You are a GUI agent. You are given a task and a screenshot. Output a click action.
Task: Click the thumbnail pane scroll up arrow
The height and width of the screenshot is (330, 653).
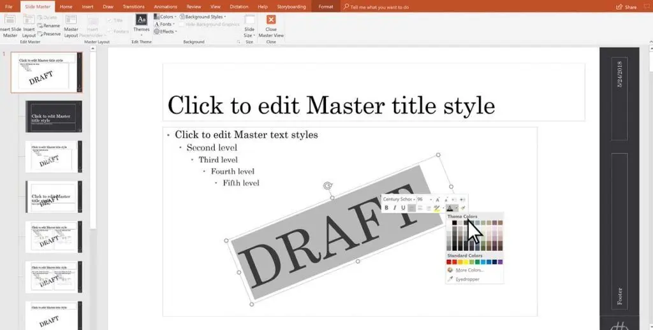coord(93,48)
